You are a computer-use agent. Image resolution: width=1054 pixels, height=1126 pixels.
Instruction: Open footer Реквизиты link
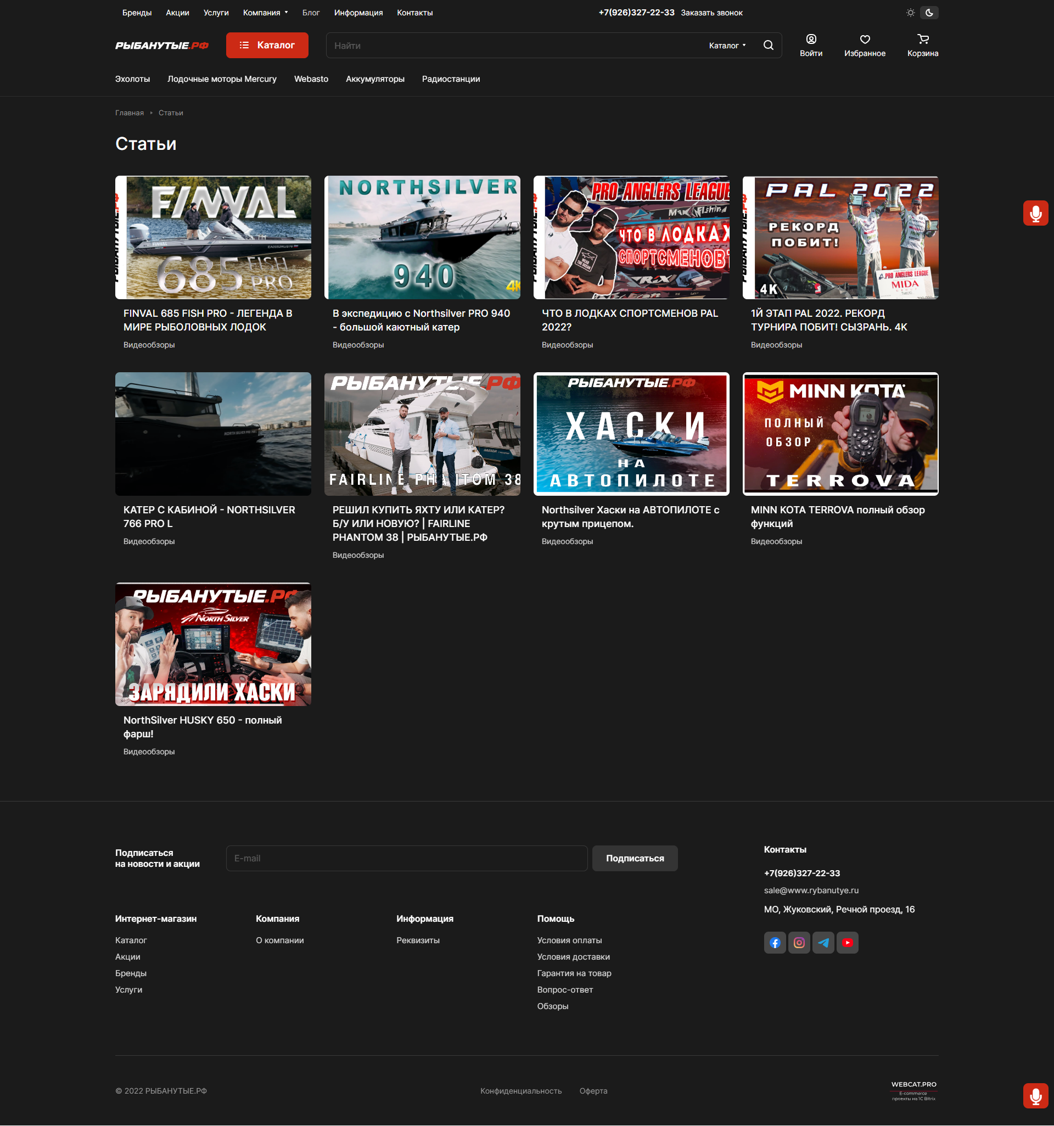[x=418, y=940]
